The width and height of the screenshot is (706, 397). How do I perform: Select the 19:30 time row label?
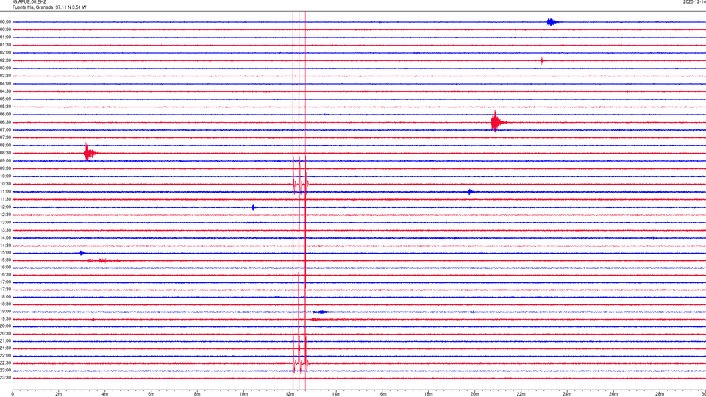[6, 318]
